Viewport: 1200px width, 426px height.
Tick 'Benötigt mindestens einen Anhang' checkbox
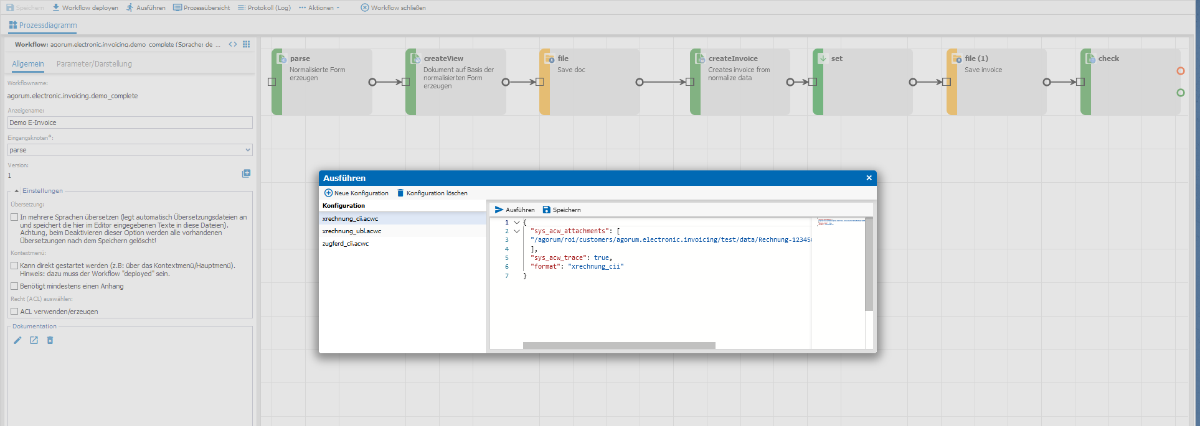14,286
